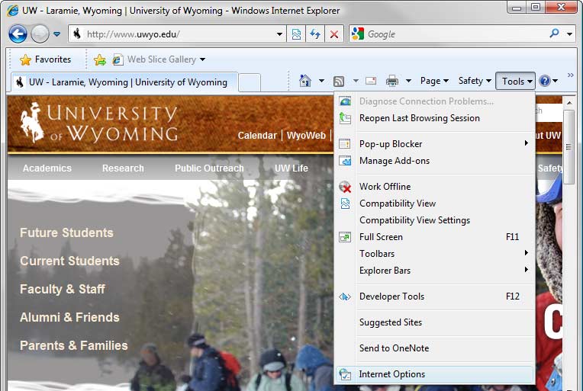
Task: Open the Future Students link
Action: pos(66,232)
